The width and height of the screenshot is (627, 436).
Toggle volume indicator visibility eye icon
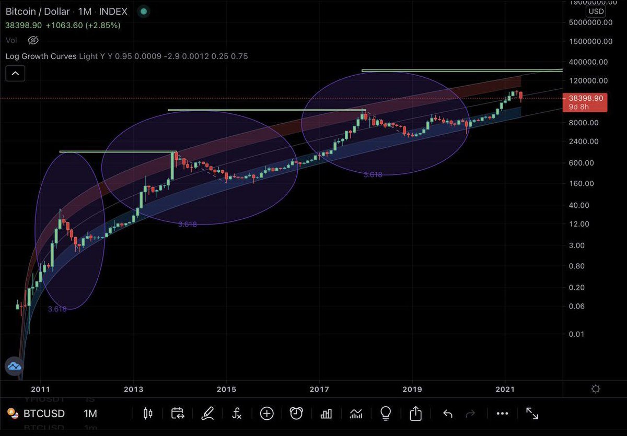click(33, 40)
